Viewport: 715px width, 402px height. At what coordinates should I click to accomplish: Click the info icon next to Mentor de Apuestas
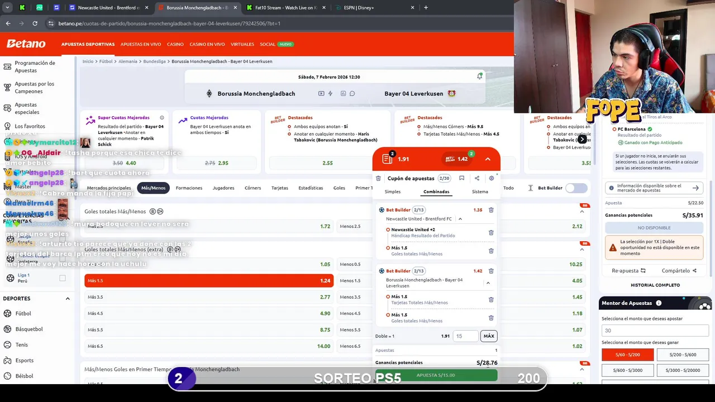click(x=659, y=303)
